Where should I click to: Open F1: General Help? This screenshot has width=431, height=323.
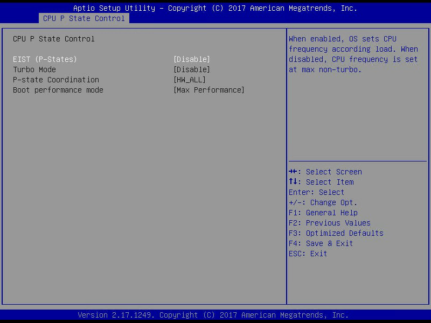pyautogui.click(x=323, y=213)
